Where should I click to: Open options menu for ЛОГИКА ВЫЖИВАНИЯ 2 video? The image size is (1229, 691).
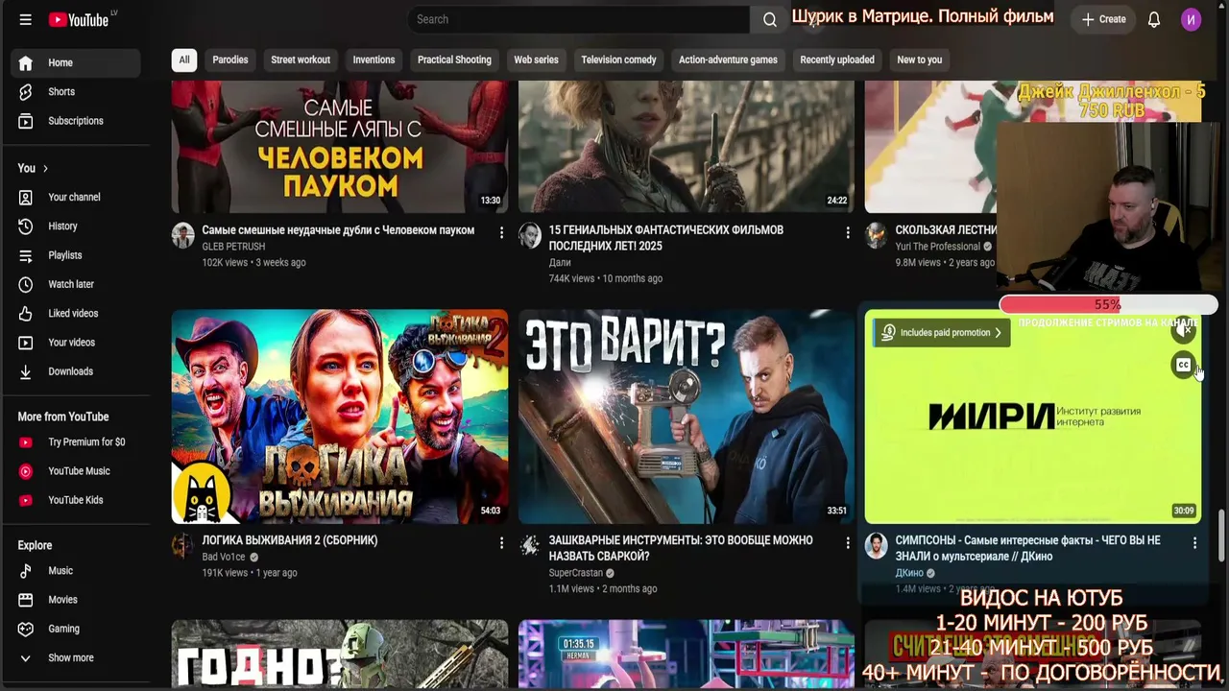(x=501, y=543)
